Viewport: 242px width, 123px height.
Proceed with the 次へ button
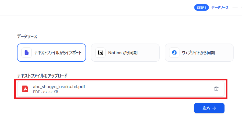click(209, 108)
